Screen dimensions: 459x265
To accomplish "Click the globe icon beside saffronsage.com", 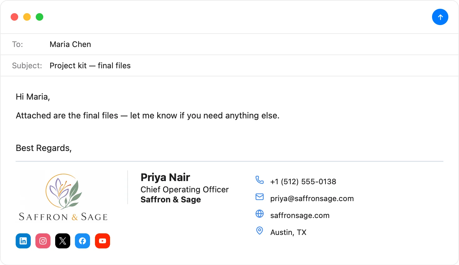I will [x=260, y=214].
